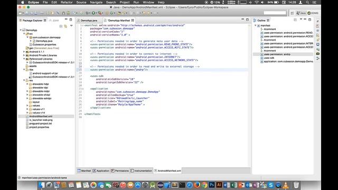Viewport: 338px width, 190px height.
Task: Open the Refactor menu
Action: (x=67, y=2)
